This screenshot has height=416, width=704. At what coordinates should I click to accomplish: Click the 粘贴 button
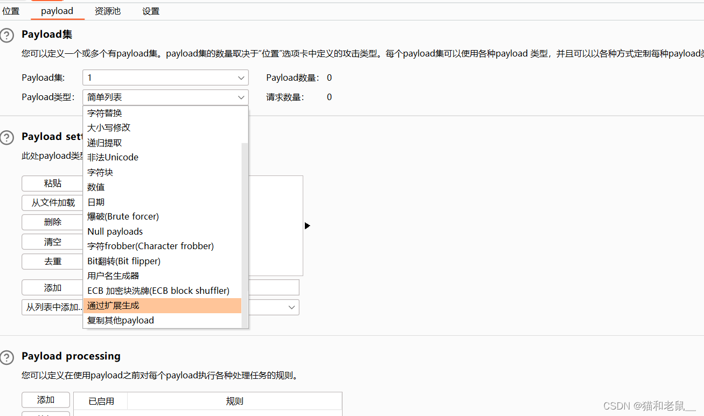point(52,184)
